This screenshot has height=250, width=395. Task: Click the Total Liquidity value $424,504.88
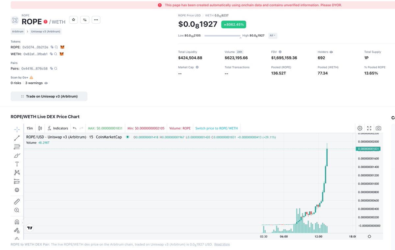pos(190,58)
